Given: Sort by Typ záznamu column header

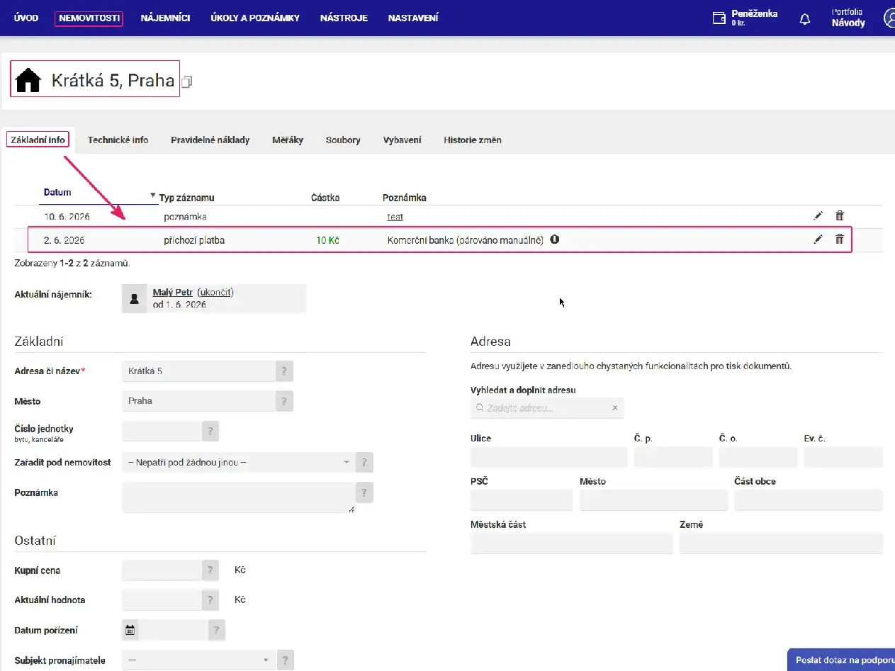Looking at the screenshot, I should [187, 198].
